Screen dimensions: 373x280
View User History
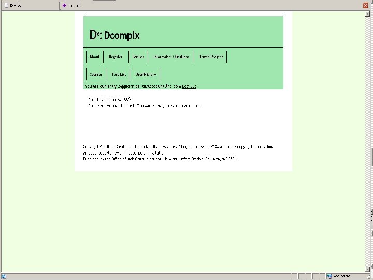(146, 74)
